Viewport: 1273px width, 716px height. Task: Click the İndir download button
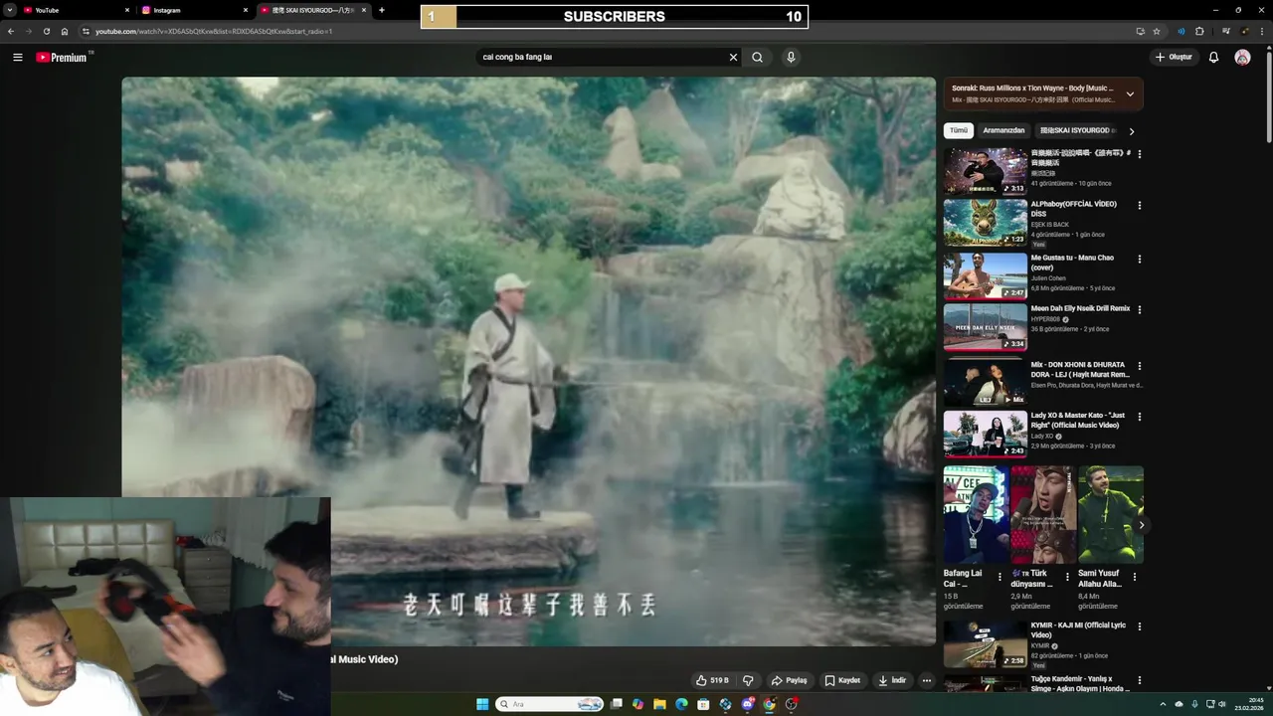point(892,680)
